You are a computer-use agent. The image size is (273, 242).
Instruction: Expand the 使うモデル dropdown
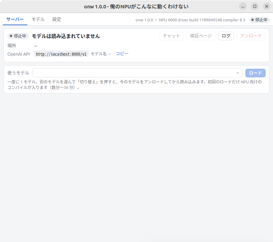pos(137,73)
